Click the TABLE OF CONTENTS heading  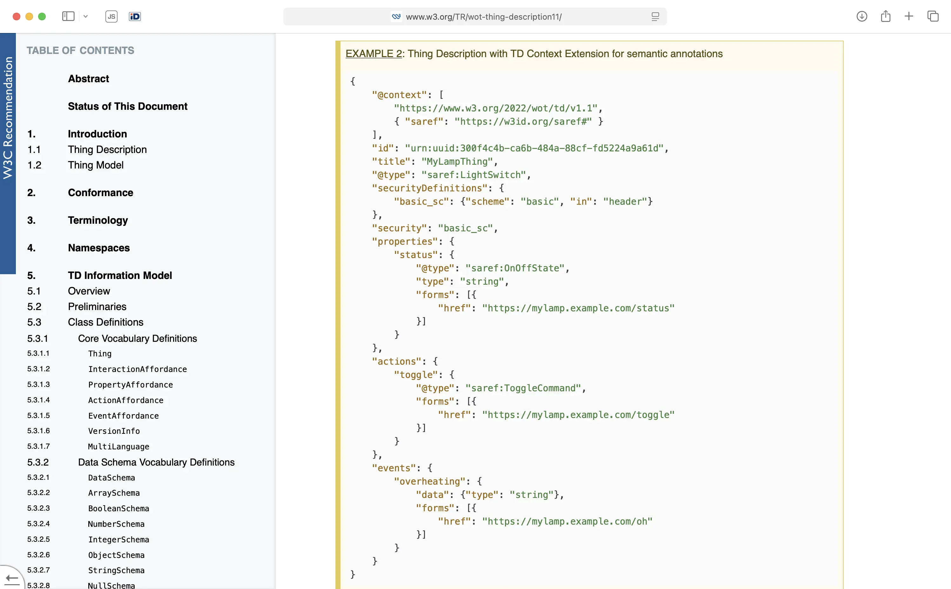coord(80,51)
